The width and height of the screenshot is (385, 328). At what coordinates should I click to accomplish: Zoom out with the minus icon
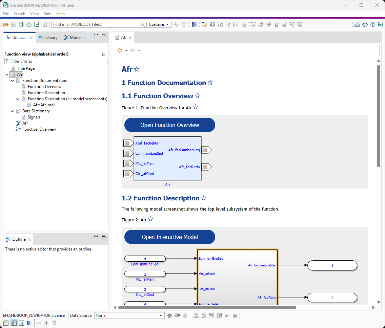click(39, 323)
